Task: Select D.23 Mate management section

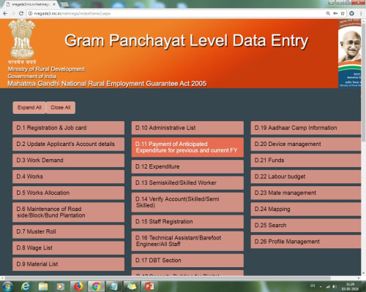Action: [x=306, y=193]
